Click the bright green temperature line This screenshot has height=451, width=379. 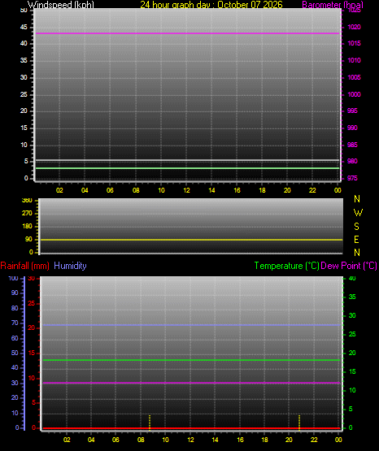[191, 360]
